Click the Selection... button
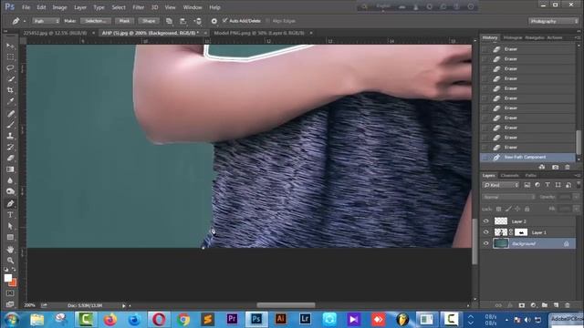The width and height of the screenshot is (584, 328). tap(96, 21)
